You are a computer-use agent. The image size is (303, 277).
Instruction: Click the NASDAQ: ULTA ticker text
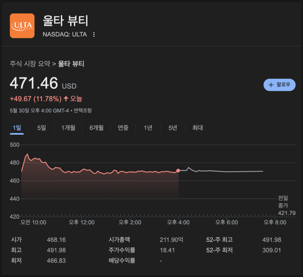point(65,35)
